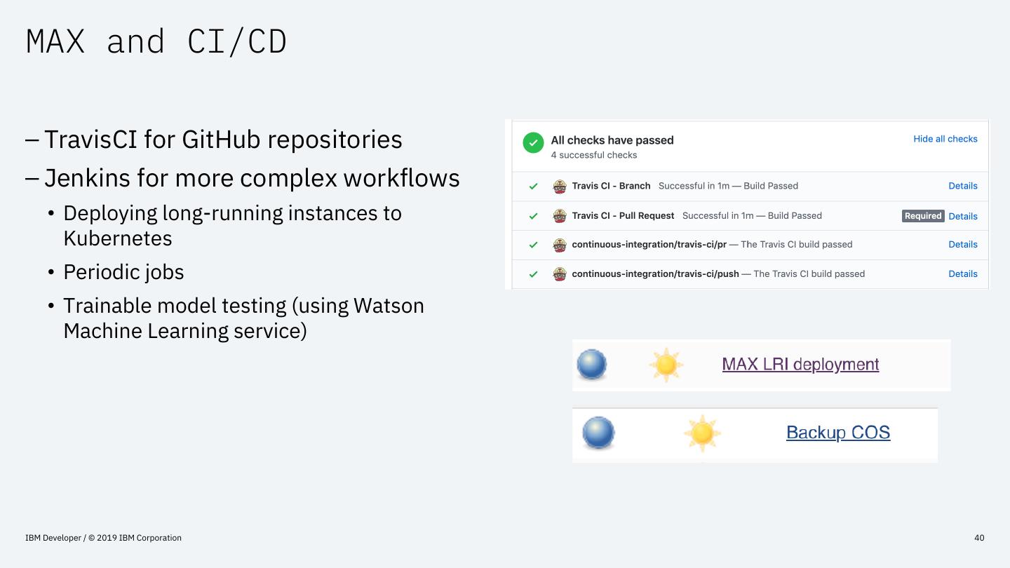
Task: Click the travis-ci/pr mascot avatar icon
Action: (560, 245)
